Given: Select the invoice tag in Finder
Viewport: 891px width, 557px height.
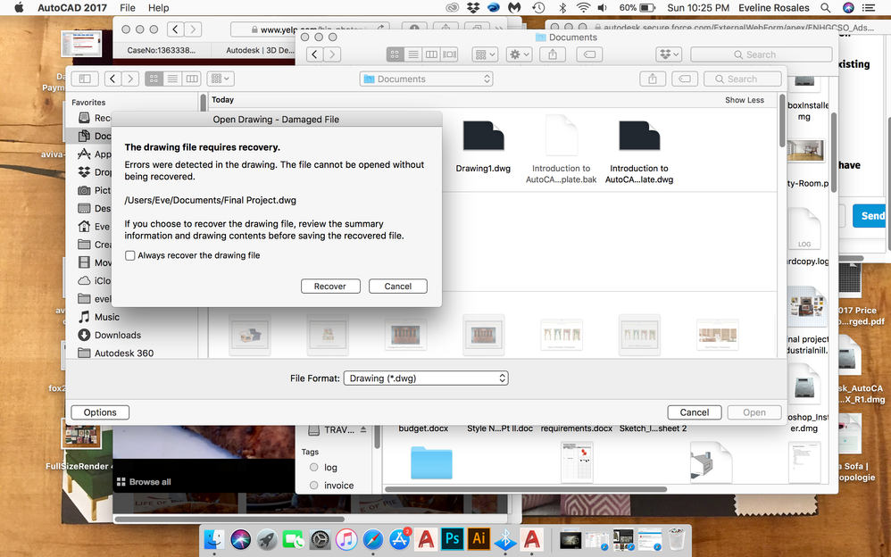Looking at the screenshot, I should 338,486.
